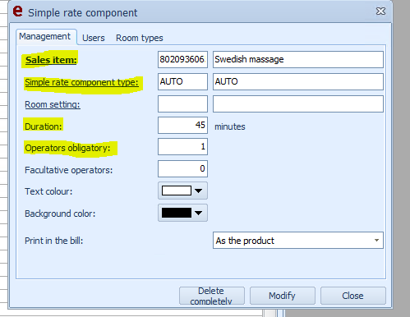
Task: Follow the Room setting link
Action: click(x=53, y=104)
